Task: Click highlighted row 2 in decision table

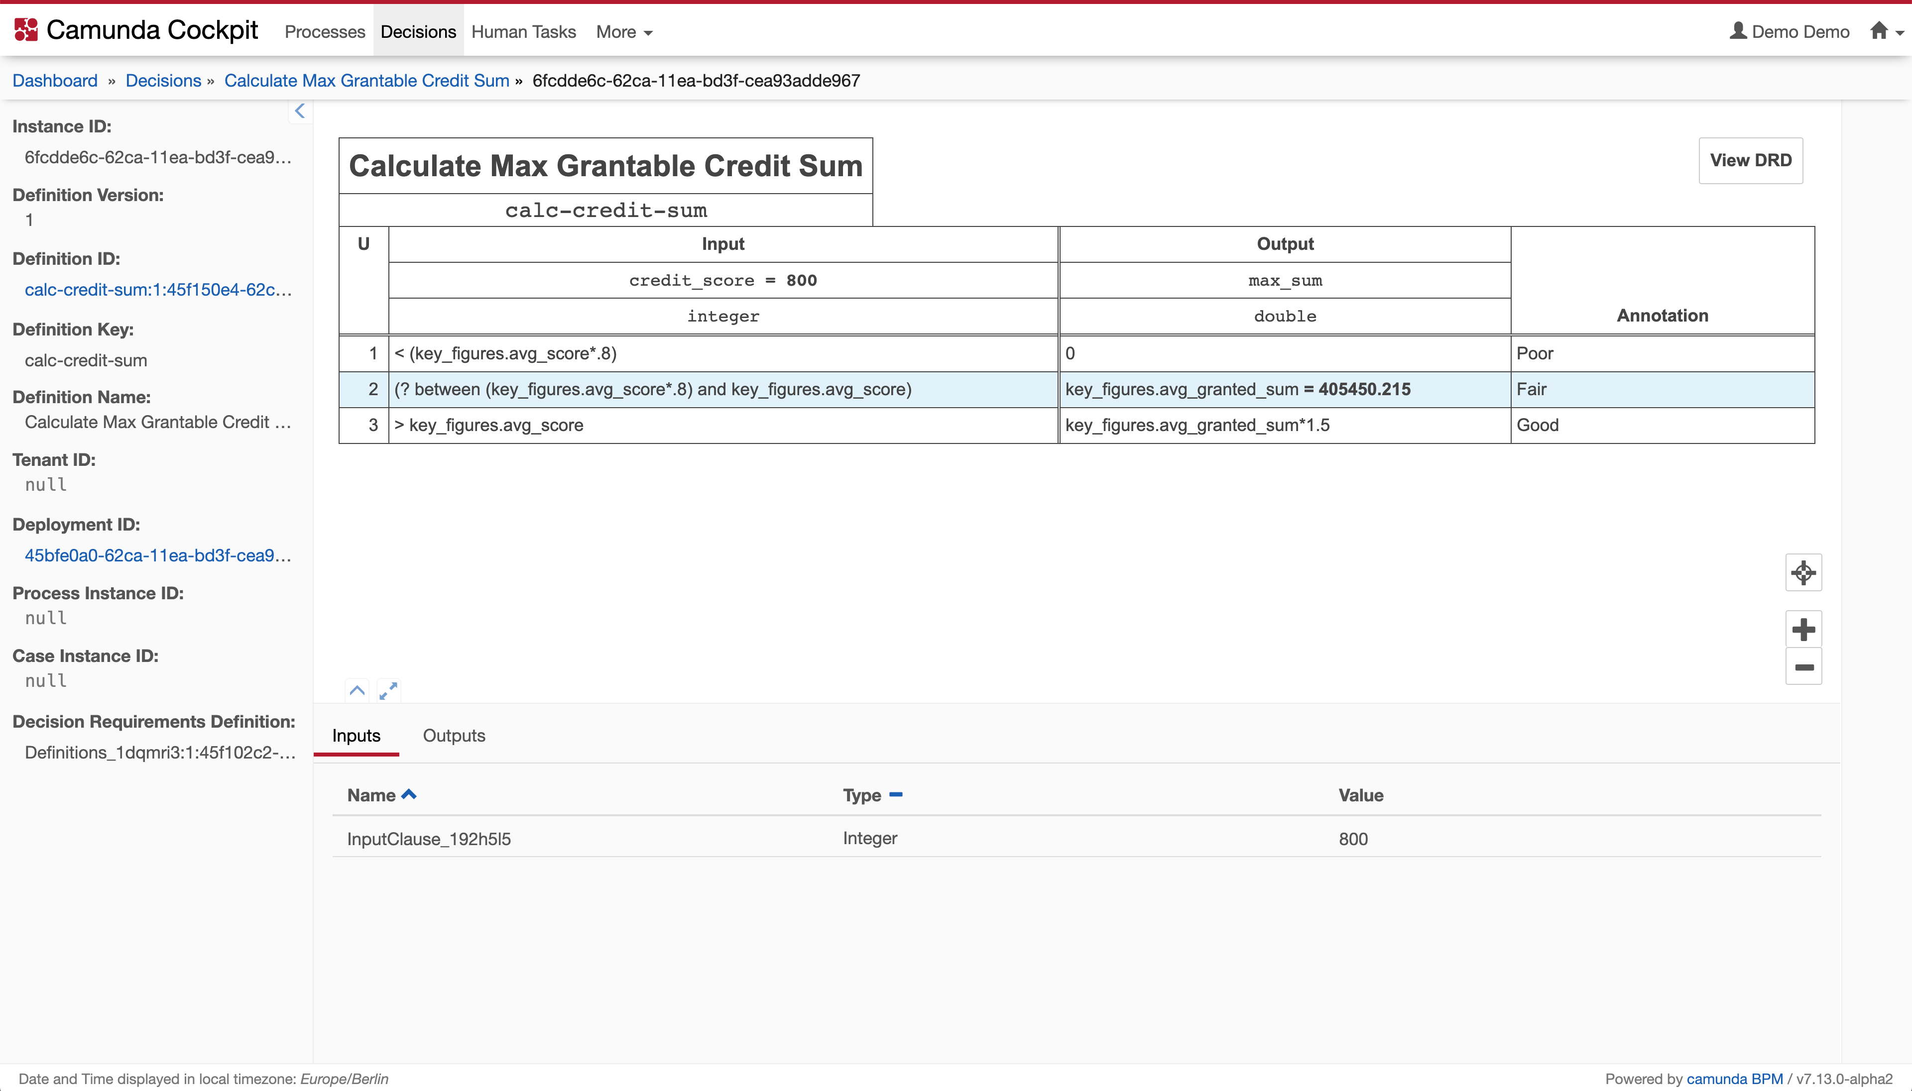Action: [x=1077, y=389]
